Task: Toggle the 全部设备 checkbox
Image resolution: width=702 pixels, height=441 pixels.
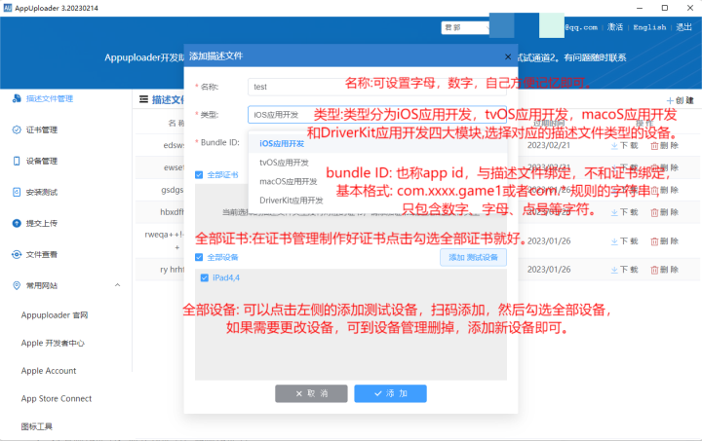Action: 199,257
